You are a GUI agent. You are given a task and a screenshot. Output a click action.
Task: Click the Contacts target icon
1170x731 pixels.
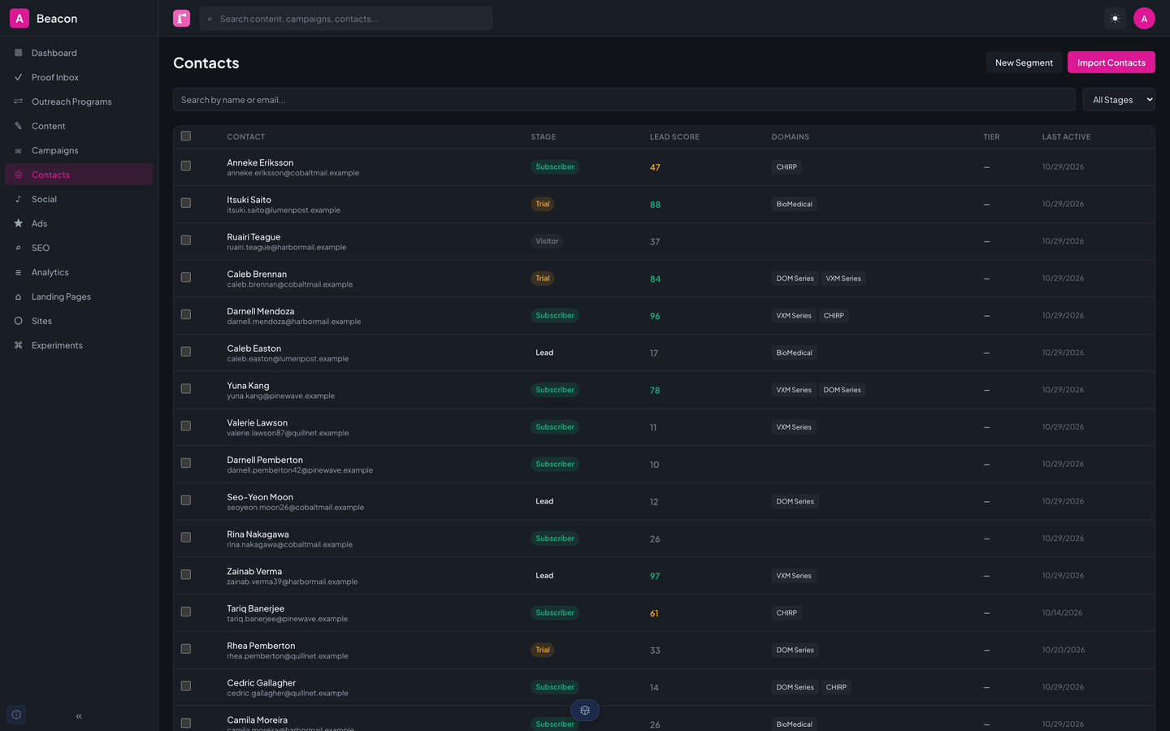[x=18, y=175]
